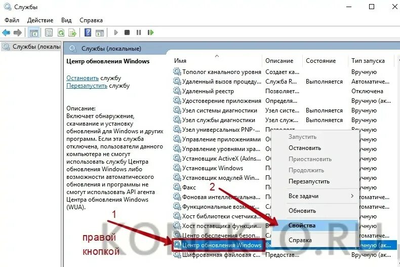Click the Остановить службу link

pyautogui.click(x=83, y=78)
